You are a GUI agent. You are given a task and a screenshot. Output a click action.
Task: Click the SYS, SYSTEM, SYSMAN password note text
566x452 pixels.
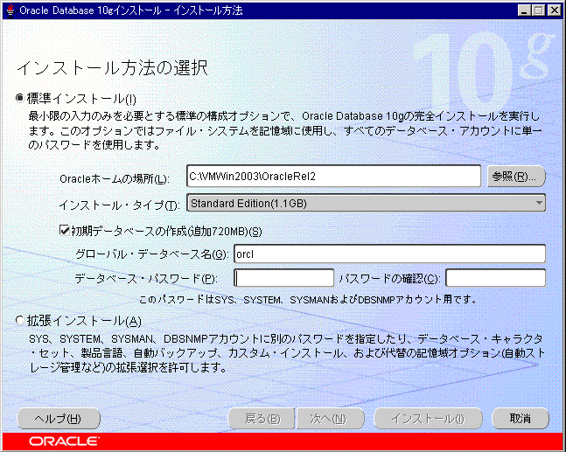click(x=308, y=299)
